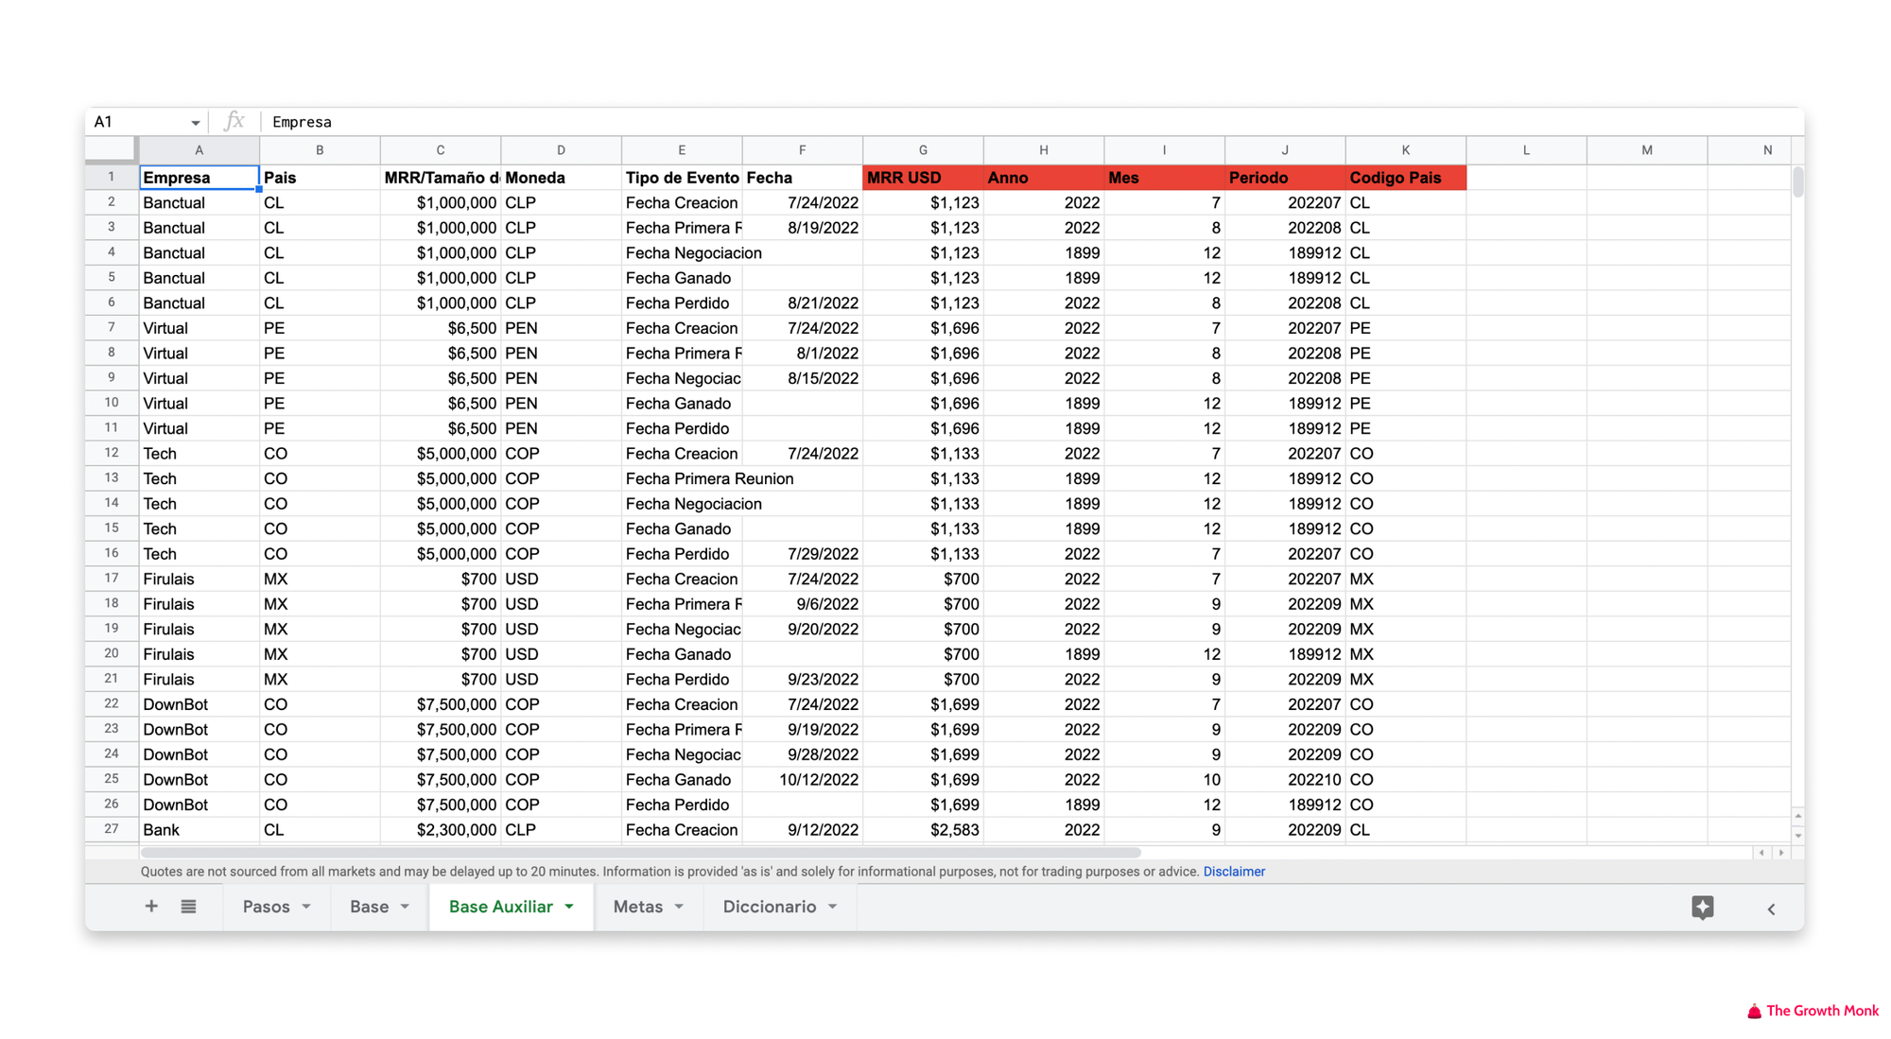Click the Virtual cell in row 7
The width and height of the screenshot is (1891, 1039).
(x=199, y=328)
